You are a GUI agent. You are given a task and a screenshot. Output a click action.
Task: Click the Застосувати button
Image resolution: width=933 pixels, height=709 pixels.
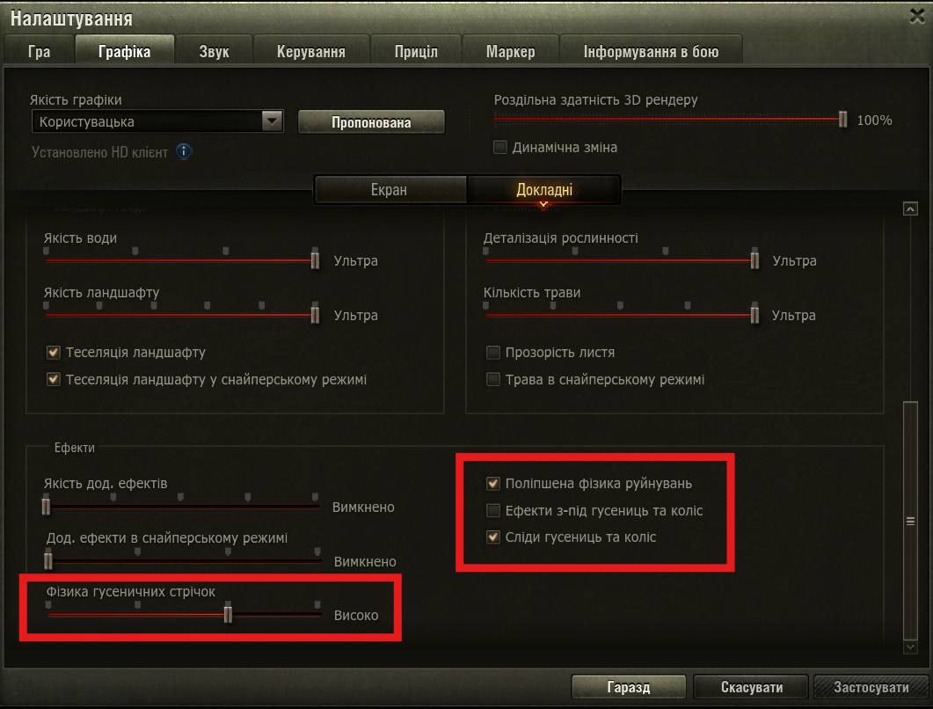click(x=871, y=687)
